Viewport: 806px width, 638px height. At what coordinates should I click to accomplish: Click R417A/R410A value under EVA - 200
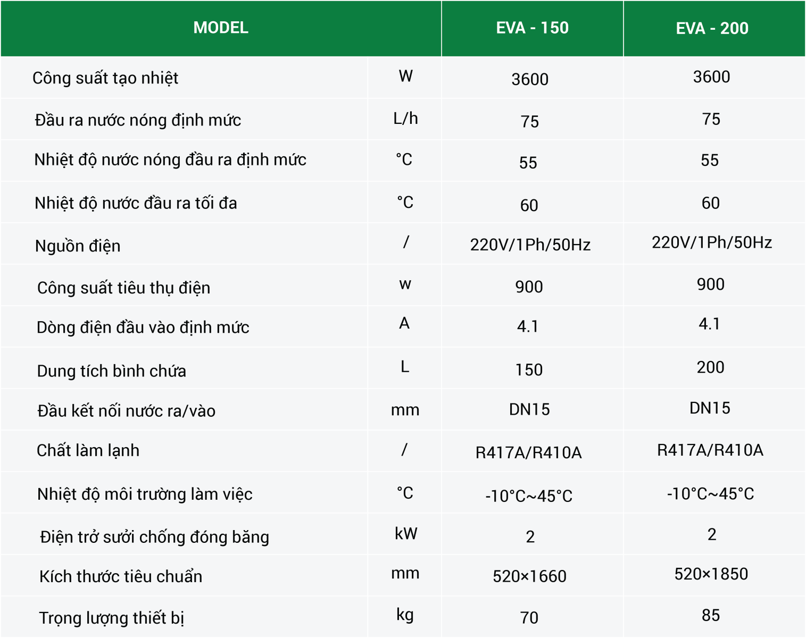point(710,450)
